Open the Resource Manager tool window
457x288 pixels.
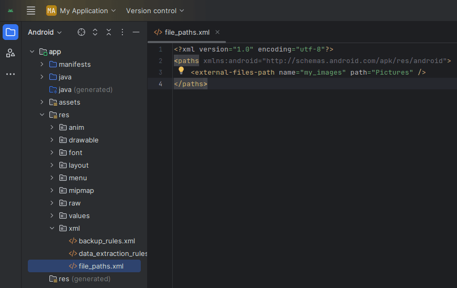[x=11, y=53]
